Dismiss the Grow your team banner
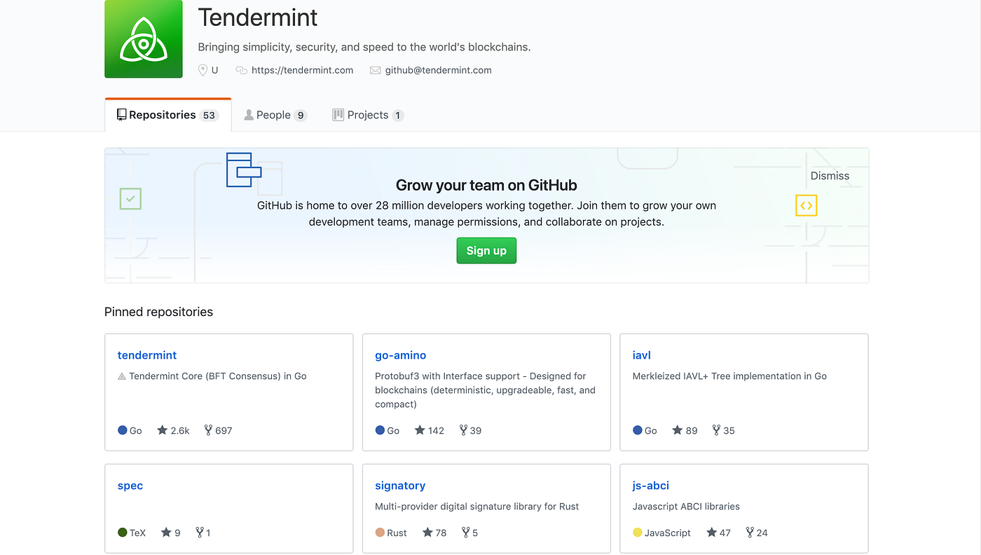Screen dimensions: 981x555 pos(830,176)
